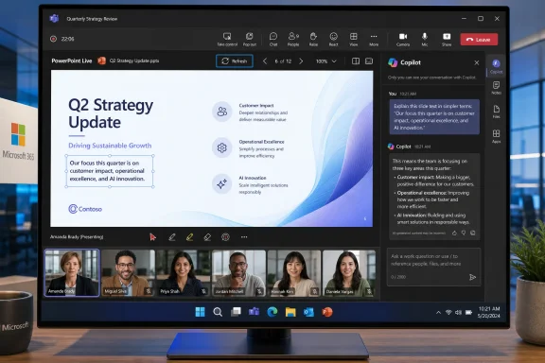Click the circular target icon after the eraser
545x363 pixels.
point(225,237)
